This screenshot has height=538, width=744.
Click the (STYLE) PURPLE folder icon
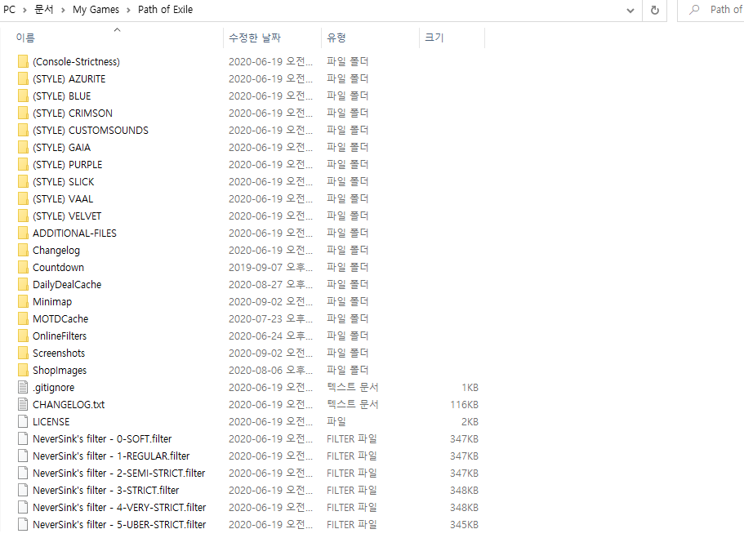click(x=23, y=165)
